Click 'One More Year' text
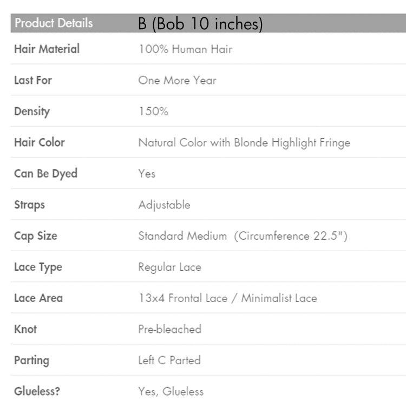Viewport: 406px width, 406px height. point(177,80)
